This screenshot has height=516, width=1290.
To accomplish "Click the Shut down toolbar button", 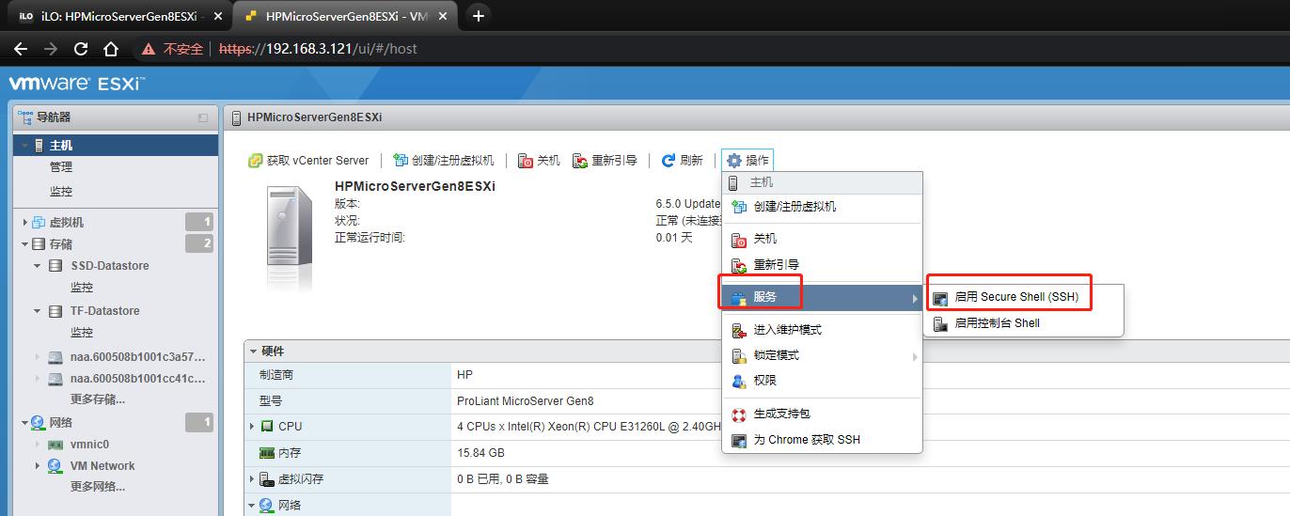I will (x=539, y=161).
